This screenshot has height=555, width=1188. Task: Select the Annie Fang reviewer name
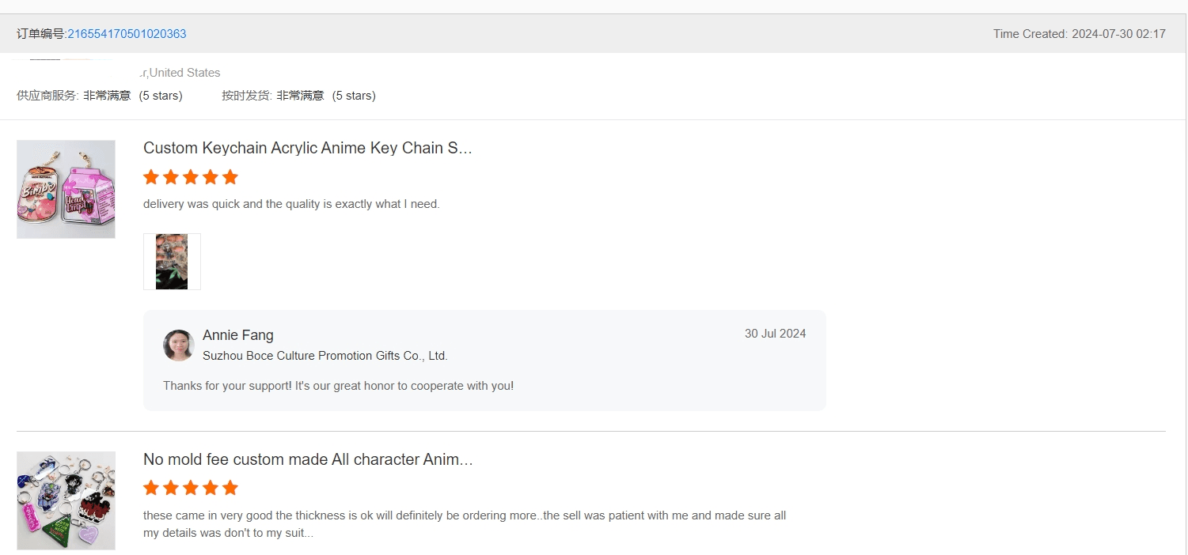tap(237, 335)
